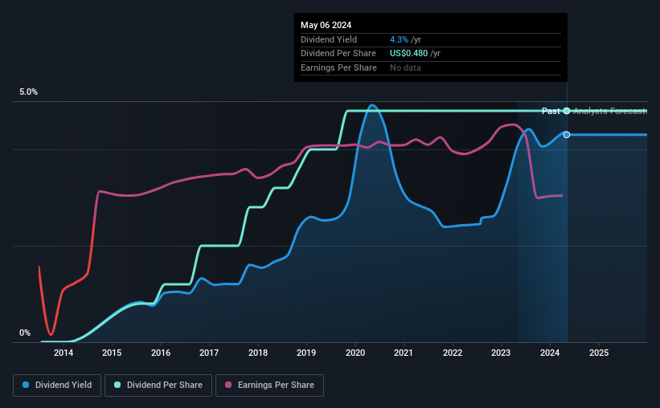
Task: Select the 2021 axis label
Action: (x=404, y=353)
